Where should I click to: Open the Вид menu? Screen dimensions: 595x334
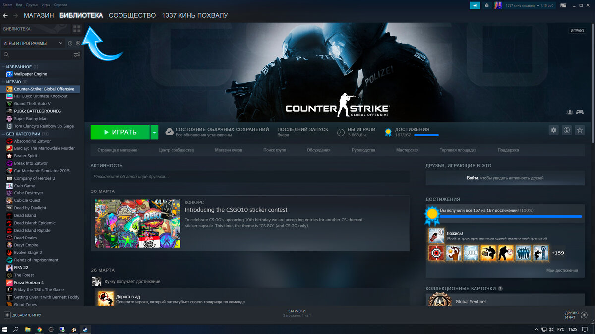coord(19,4)
